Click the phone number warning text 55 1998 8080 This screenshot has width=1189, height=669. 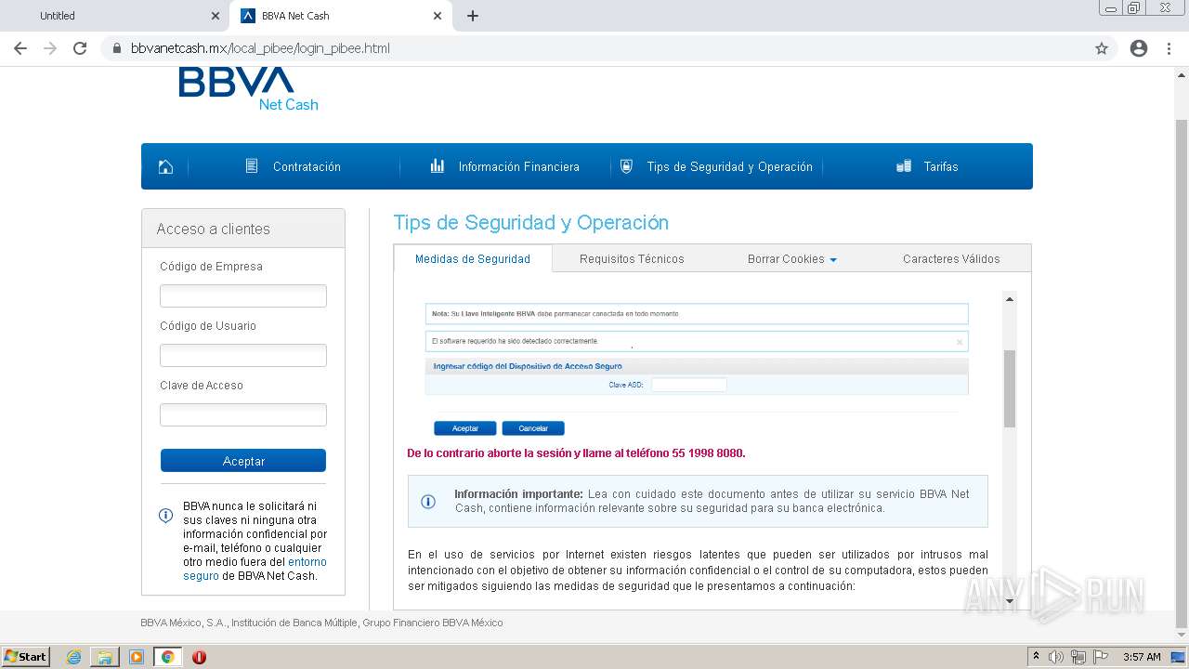click(x=576, y=453)
